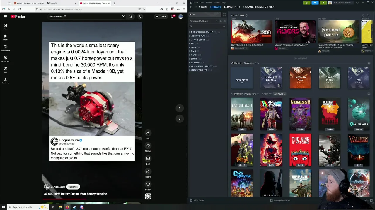Viewport: 375px width, 210px height.
Task: Open Norland Patch 42 news card
Action: pos(338,32)
